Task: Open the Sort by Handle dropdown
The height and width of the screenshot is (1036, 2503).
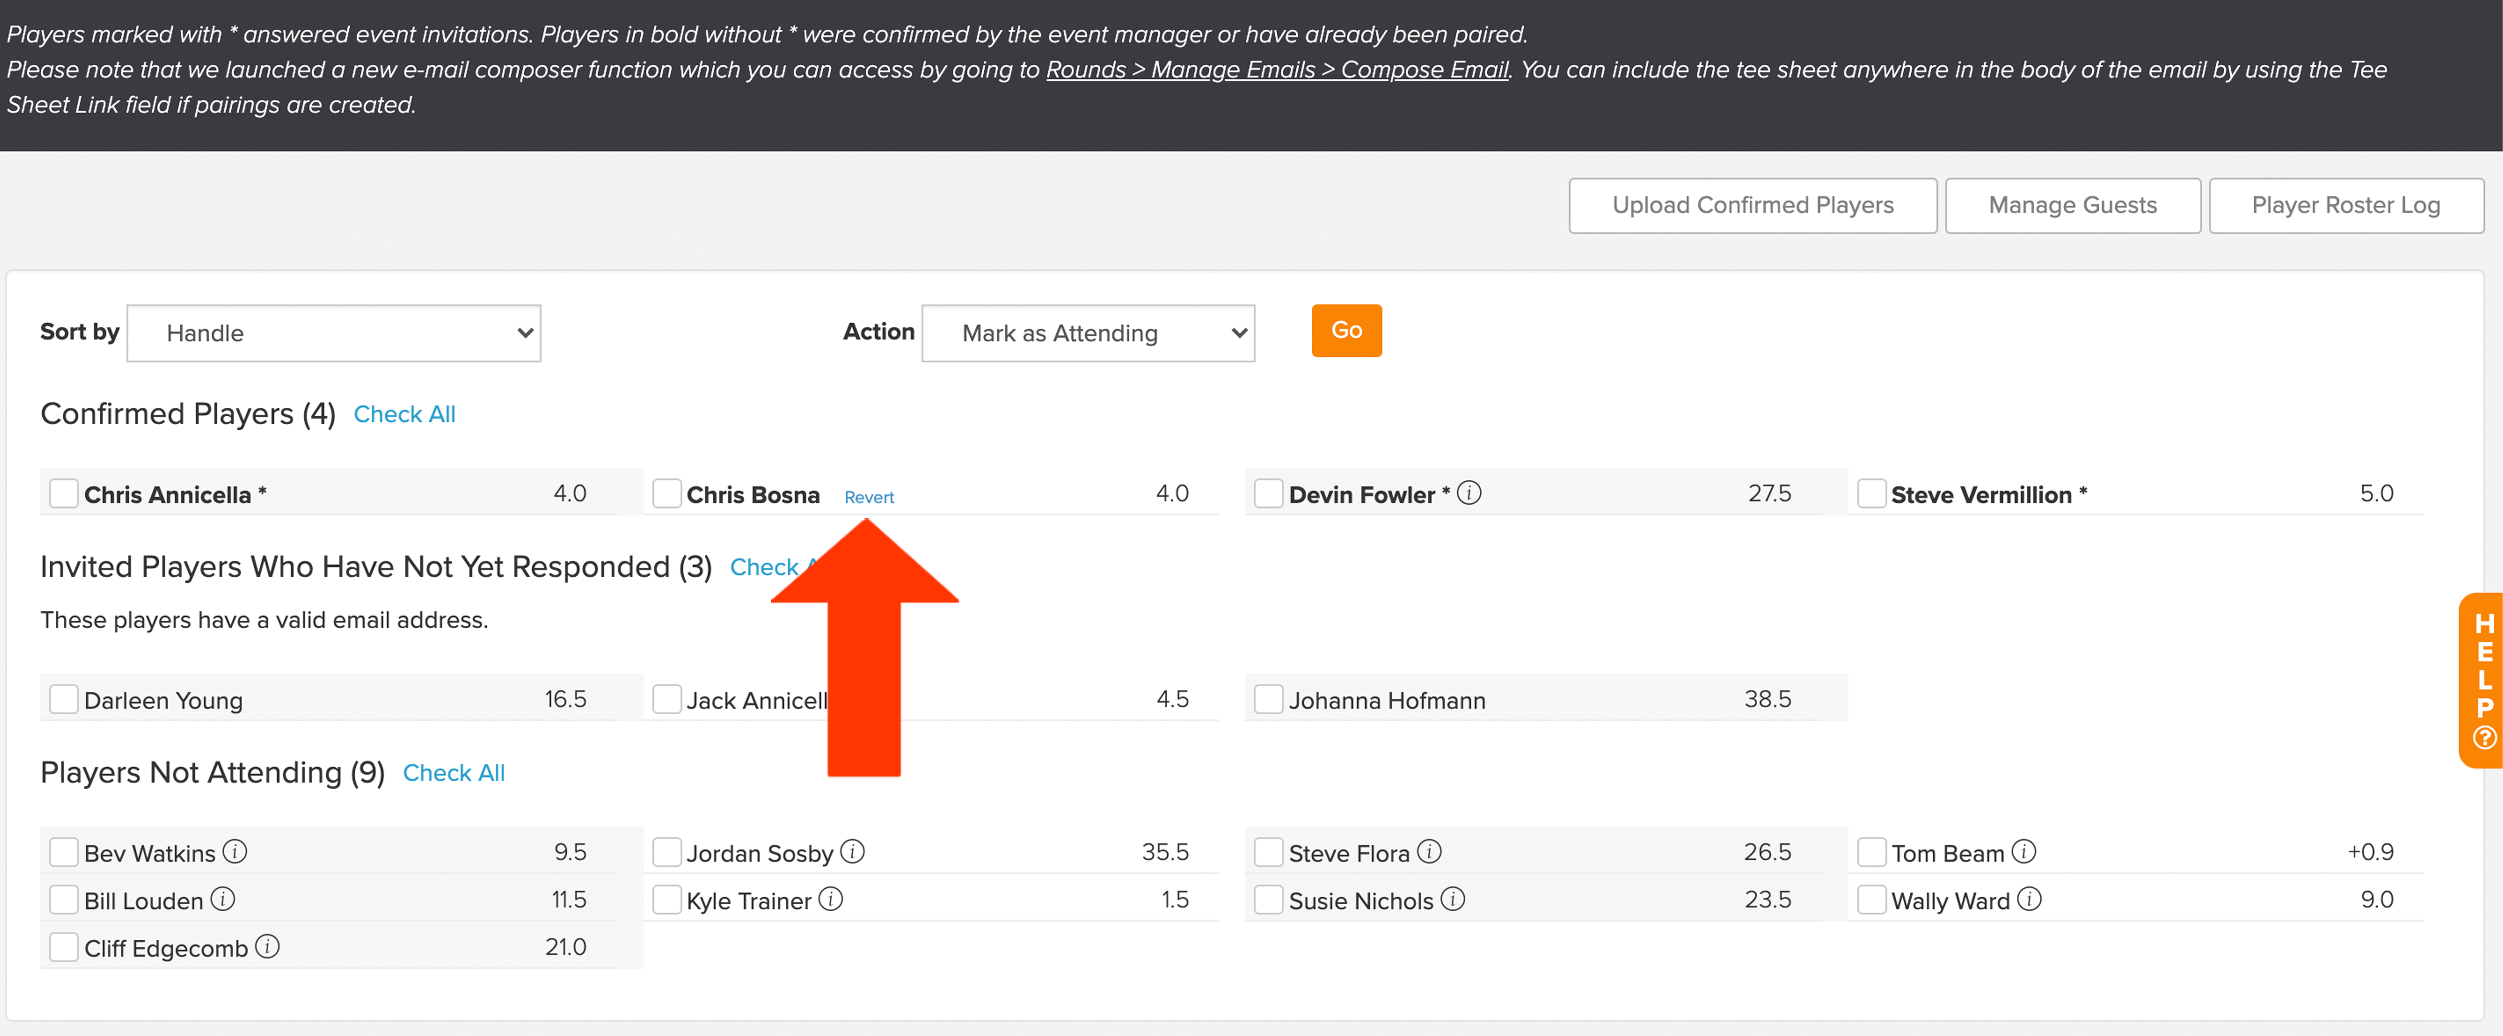Action: pos(333,333)
